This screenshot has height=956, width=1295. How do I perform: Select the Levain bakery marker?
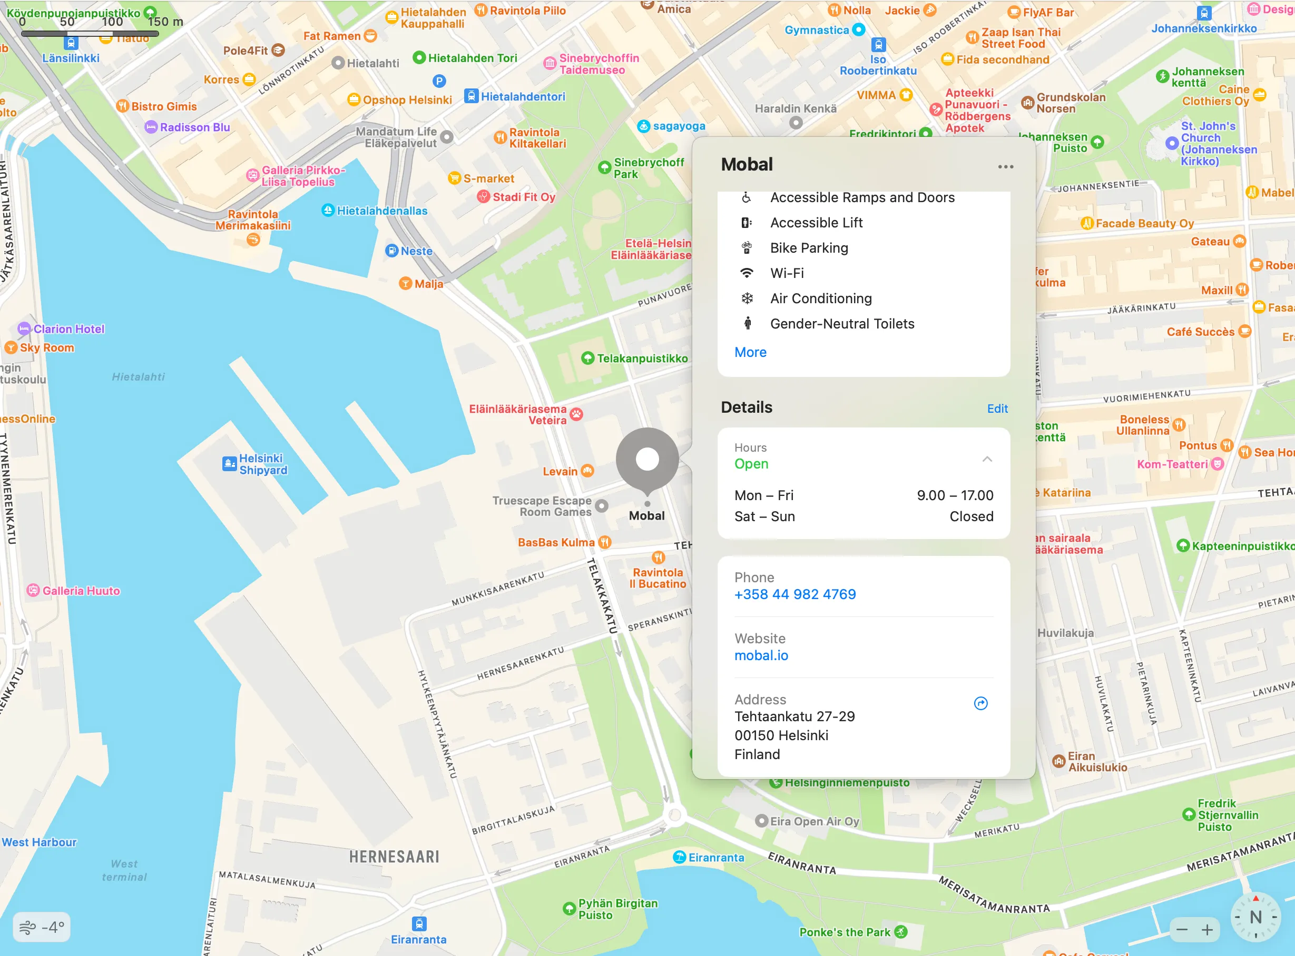coord(587,471)
